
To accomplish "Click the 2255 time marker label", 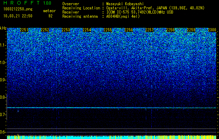I will pos(108,30).
